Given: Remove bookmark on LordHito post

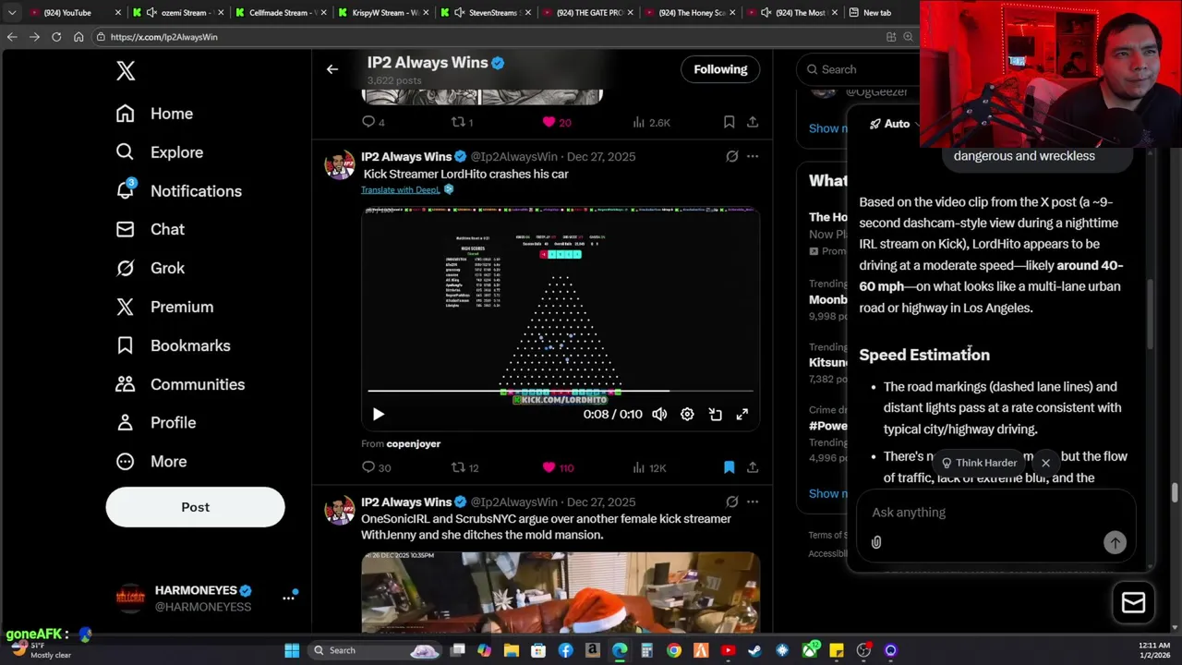Looking at the screenshot, I should 729,467.
